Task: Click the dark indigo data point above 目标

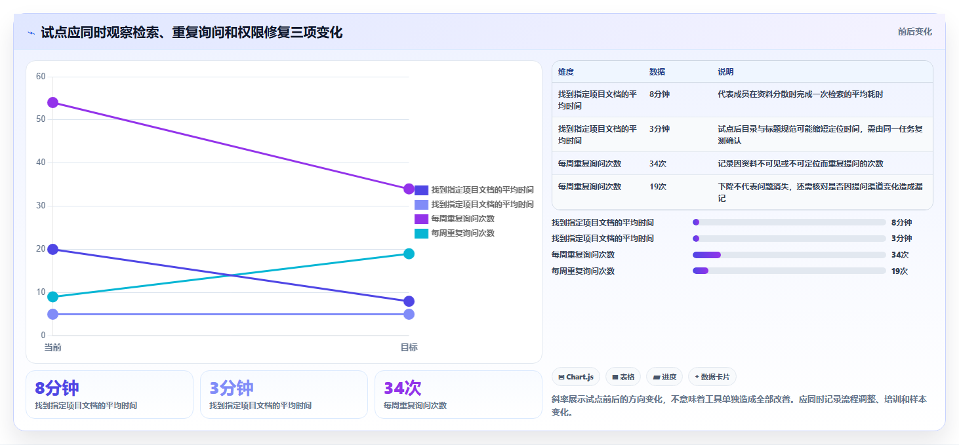Action: pyautogui.click(x=409, y=301)
